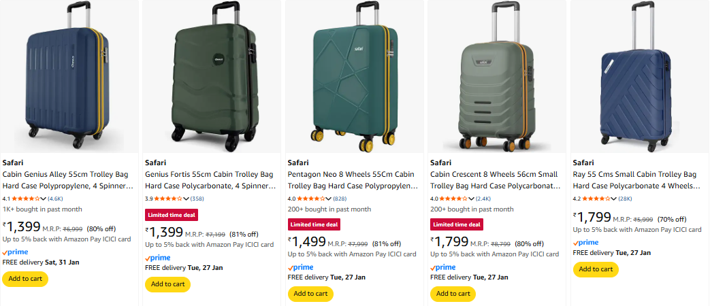Click the Prime logo under Cabin Genius Alley
The width and height of the screenshot is (710, 306).
click(16, 252)
